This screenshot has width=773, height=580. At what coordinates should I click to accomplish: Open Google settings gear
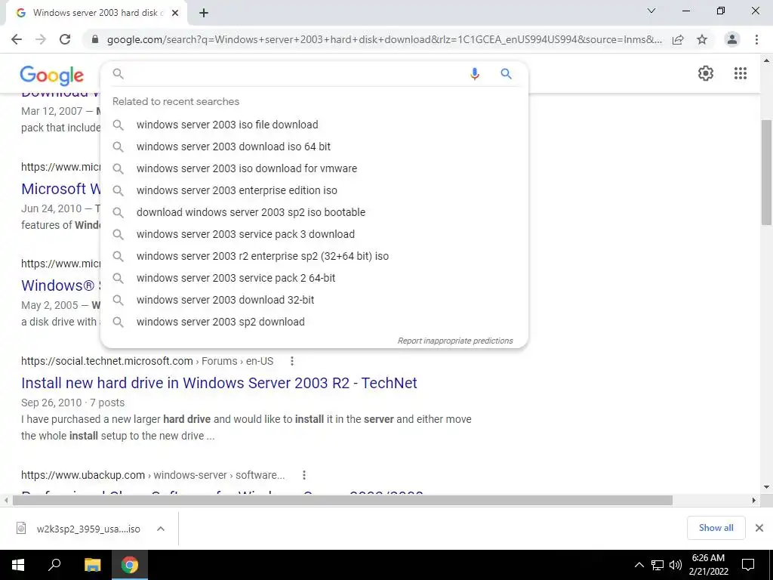[x=706, y=73]
